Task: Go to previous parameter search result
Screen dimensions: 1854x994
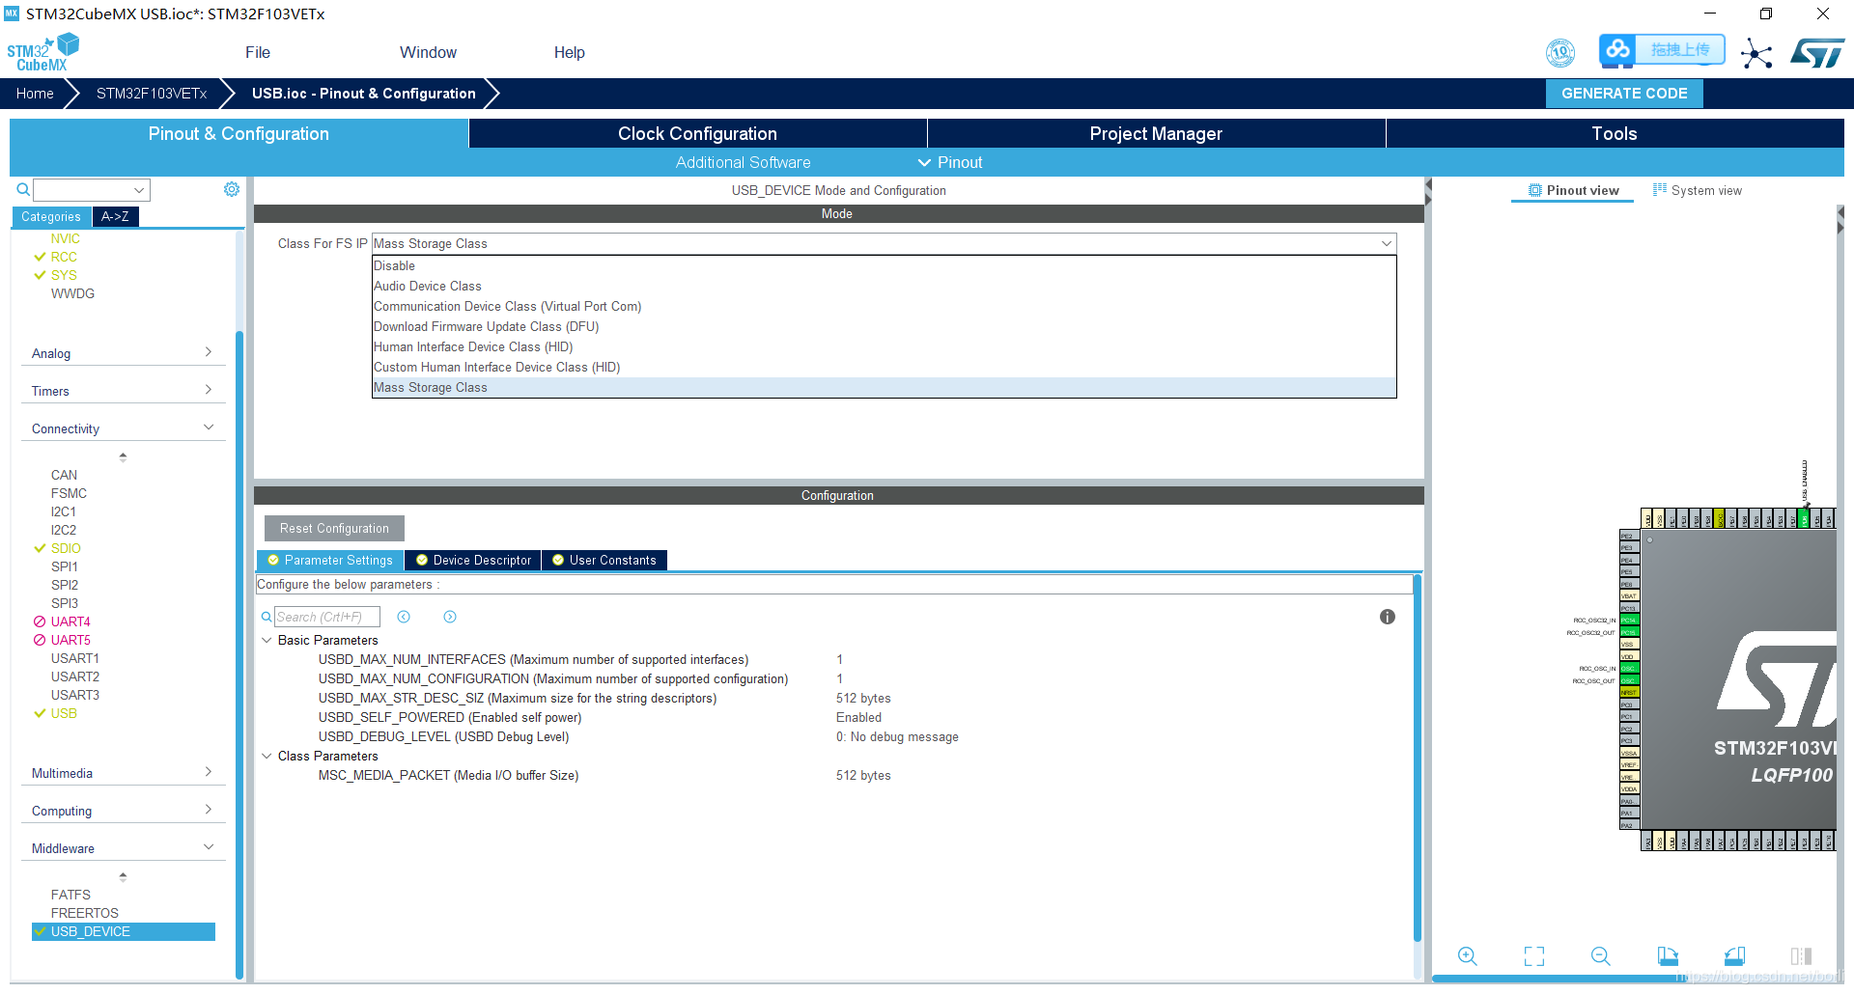Action: click(x=404, y=617)
